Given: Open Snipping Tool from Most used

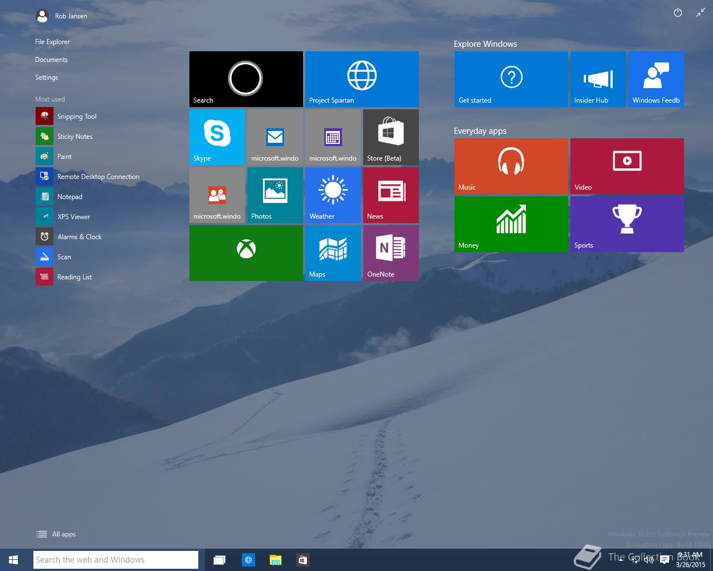Looking at the screenshot, I should (66, 117).
